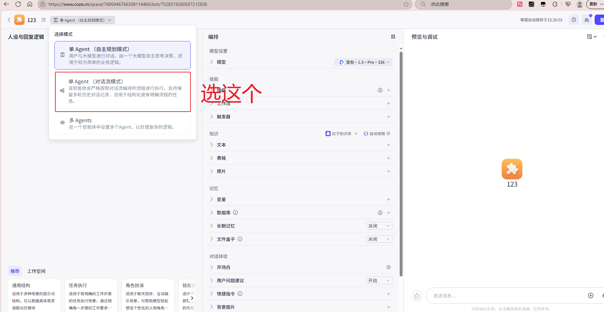This screenshot has height=312, width=604.
Task: Click the plus attachment icon in message box
Action: tap(590, 296)
